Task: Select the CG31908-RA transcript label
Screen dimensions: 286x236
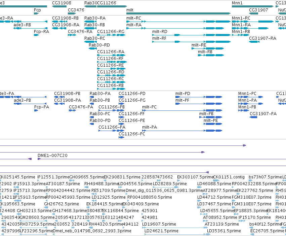Action: 66,25
